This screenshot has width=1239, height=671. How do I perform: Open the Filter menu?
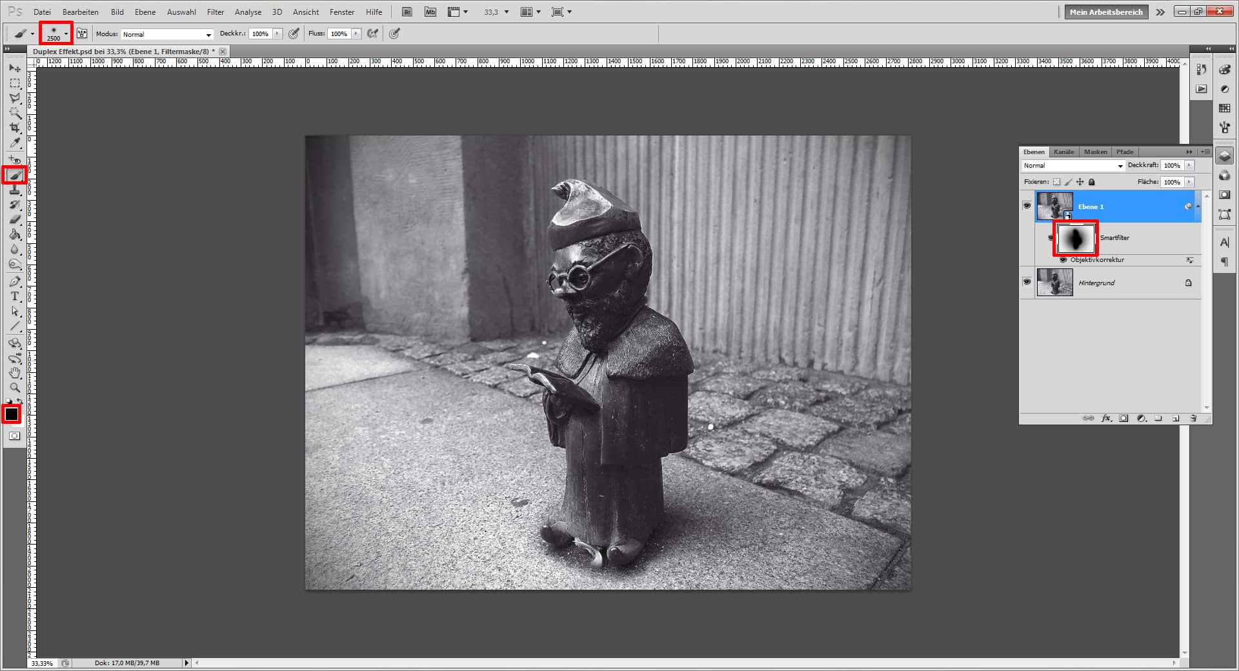[x=215, y=12]
